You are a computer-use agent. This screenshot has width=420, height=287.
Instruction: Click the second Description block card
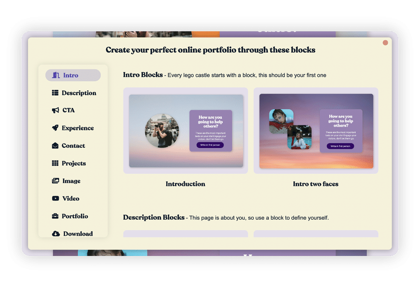pyautogui.click(x=316, y=234)
